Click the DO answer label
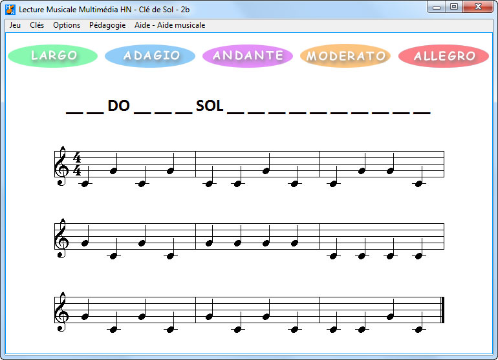 (x=119, y=106)
